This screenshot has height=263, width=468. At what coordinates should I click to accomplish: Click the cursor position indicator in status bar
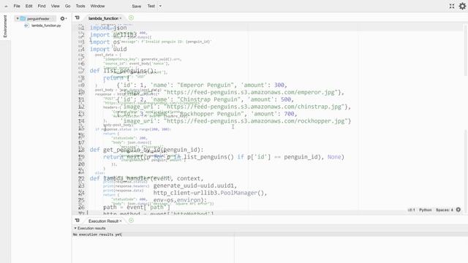click(411, 210)
